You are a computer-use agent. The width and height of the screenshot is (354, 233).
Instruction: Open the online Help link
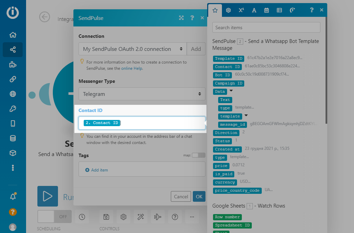(132, 68)
